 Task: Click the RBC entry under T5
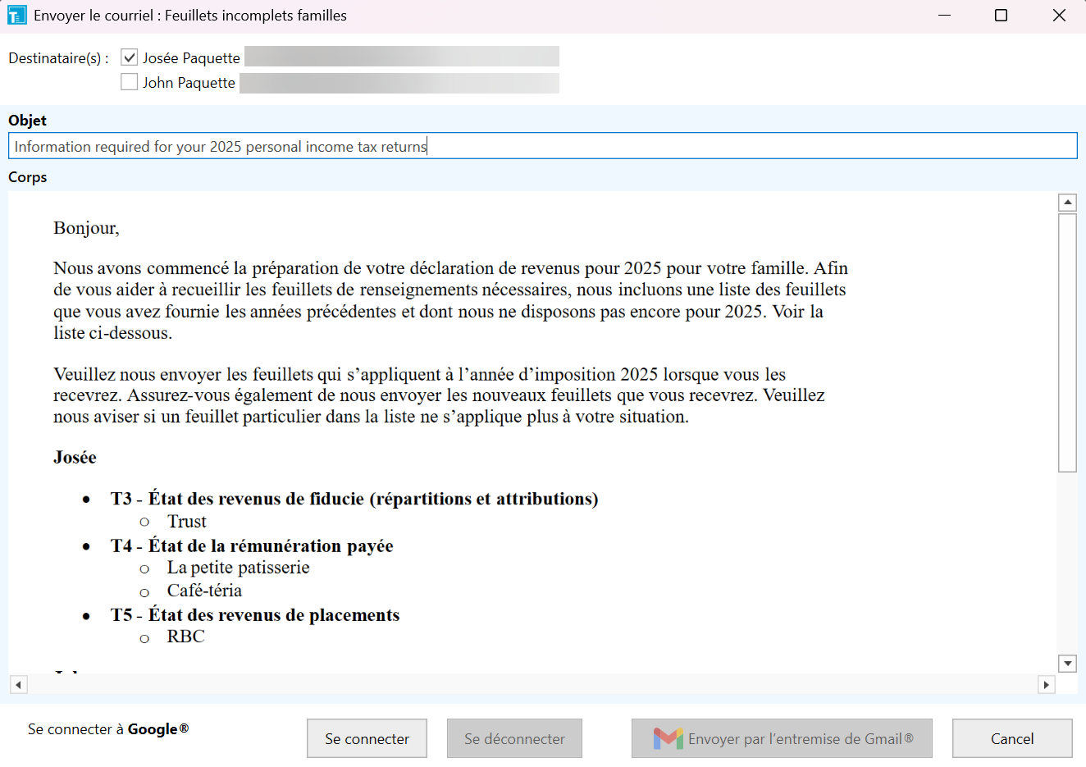(186, 637)
